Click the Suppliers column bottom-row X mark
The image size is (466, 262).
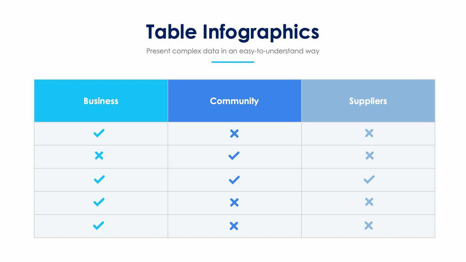pos(369,225)
